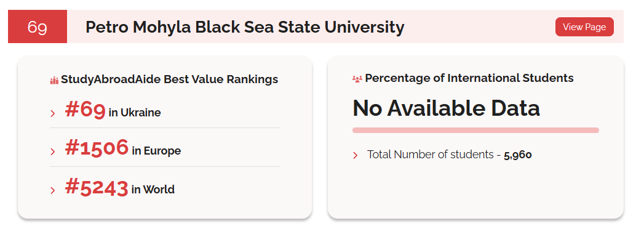
Task: Click StudyAbroadAide Best Value Rankings heading
Action: coord(170,79)
